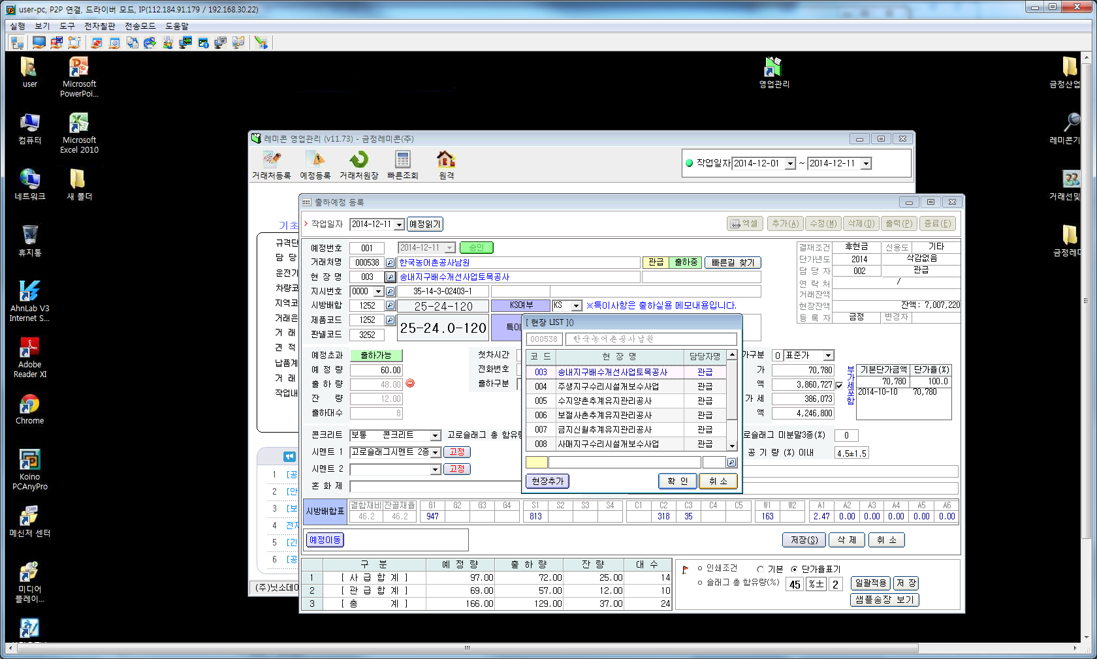Open Koino PCAnyPro desktop icon
The image size is (1097, 659).
pos(29,470)
